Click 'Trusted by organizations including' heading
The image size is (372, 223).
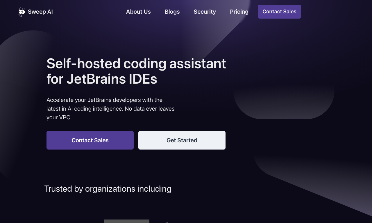[x=108, y=189]
